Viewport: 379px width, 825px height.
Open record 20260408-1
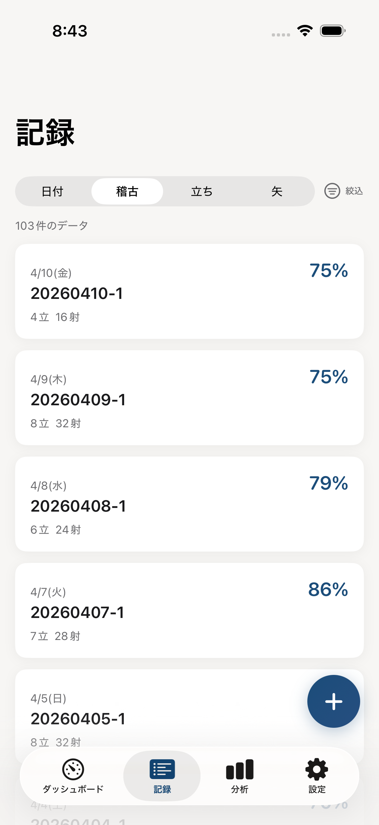point(189,504)
